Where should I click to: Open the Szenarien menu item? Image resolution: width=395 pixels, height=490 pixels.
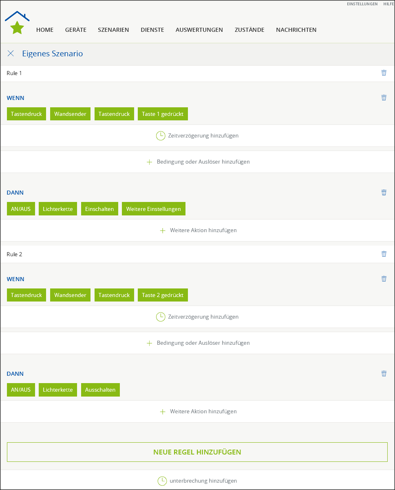[113, 30]
